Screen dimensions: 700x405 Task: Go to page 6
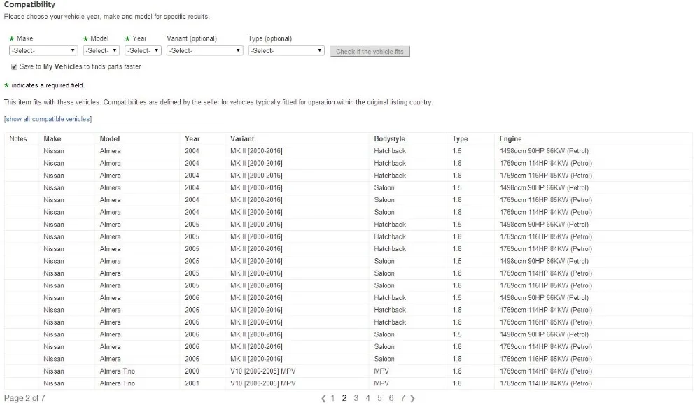click(391, 398)
